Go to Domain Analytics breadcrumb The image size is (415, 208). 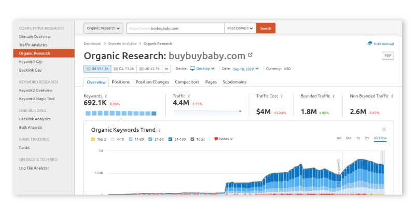pyautogui.click(x=122, y=44)
